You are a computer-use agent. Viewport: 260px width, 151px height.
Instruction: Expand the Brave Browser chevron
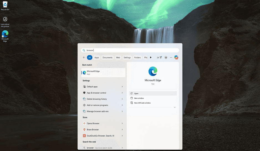point(122,129)
